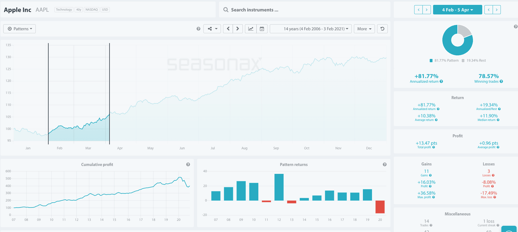Click the AAPL ticker symbol
Viewport: 518px width, 232px height.
pos(42,10)
